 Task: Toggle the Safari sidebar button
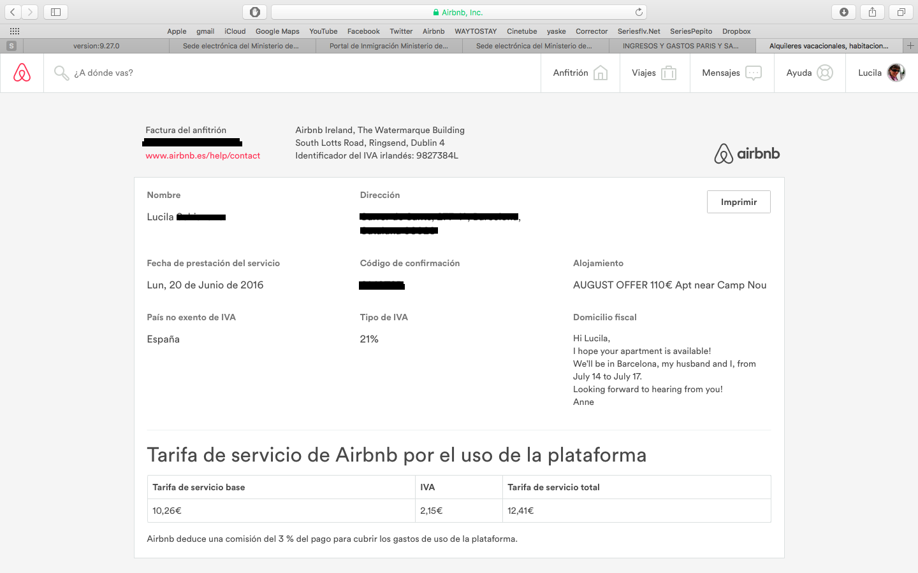click(55, 12)
